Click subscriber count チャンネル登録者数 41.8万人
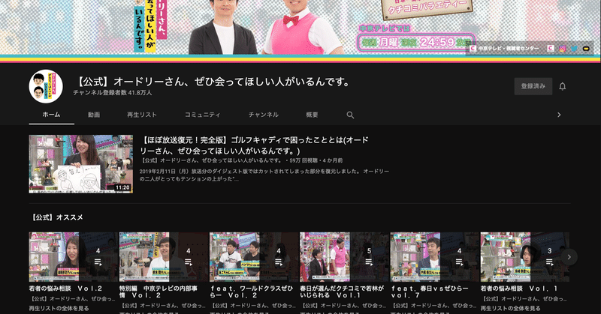Screen dimensions: 601x314 (112, 93)
